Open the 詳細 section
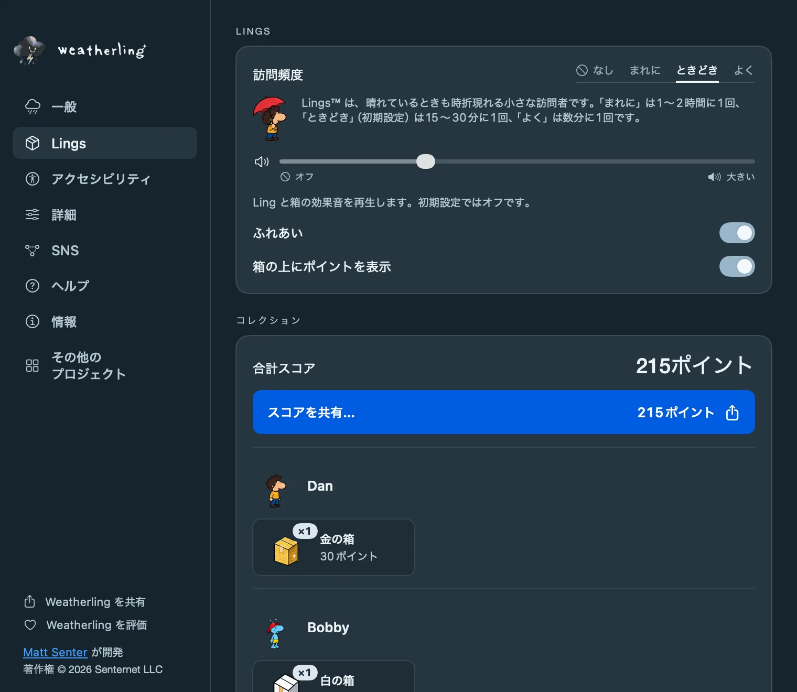 coord(105,214)
